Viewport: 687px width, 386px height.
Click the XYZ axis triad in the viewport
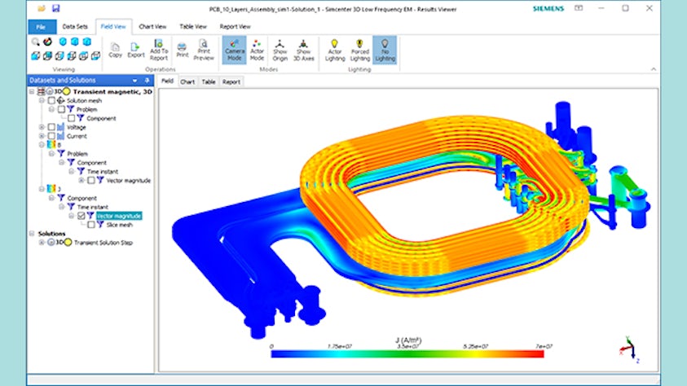point(630,349)
